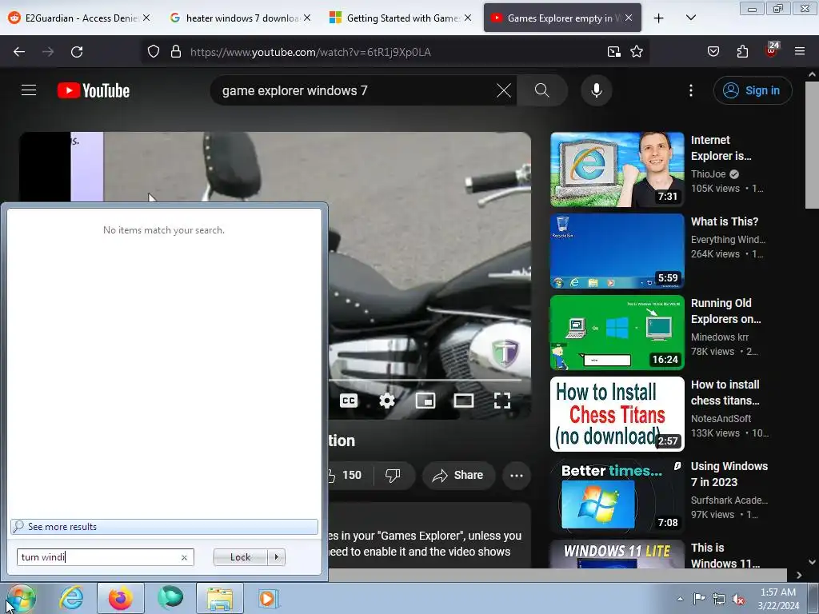The image size is (819, 614).
Task: Open Firefox from the taskbar
Action: coord(121,598)
